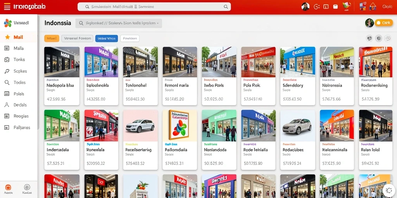The width and height of the screenshot is (397, 198).
Task: Click the clock icon above the product grid
Action: (x=388, y=38)
